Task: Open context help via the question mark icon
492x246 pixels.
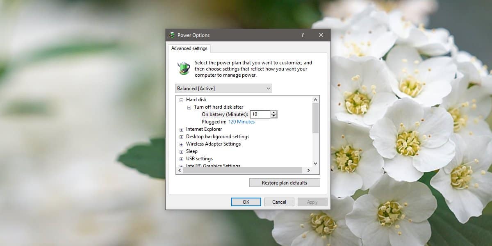Action: coord(302,35)
